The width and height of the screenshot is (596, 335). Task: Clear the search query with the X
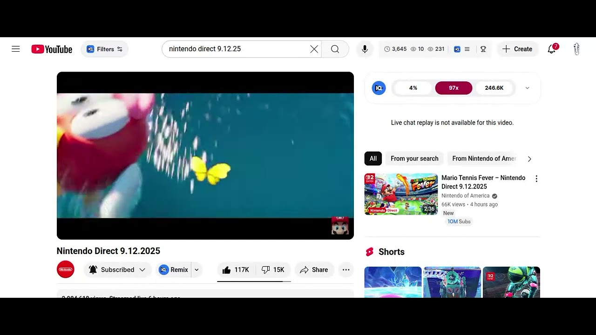314,49
